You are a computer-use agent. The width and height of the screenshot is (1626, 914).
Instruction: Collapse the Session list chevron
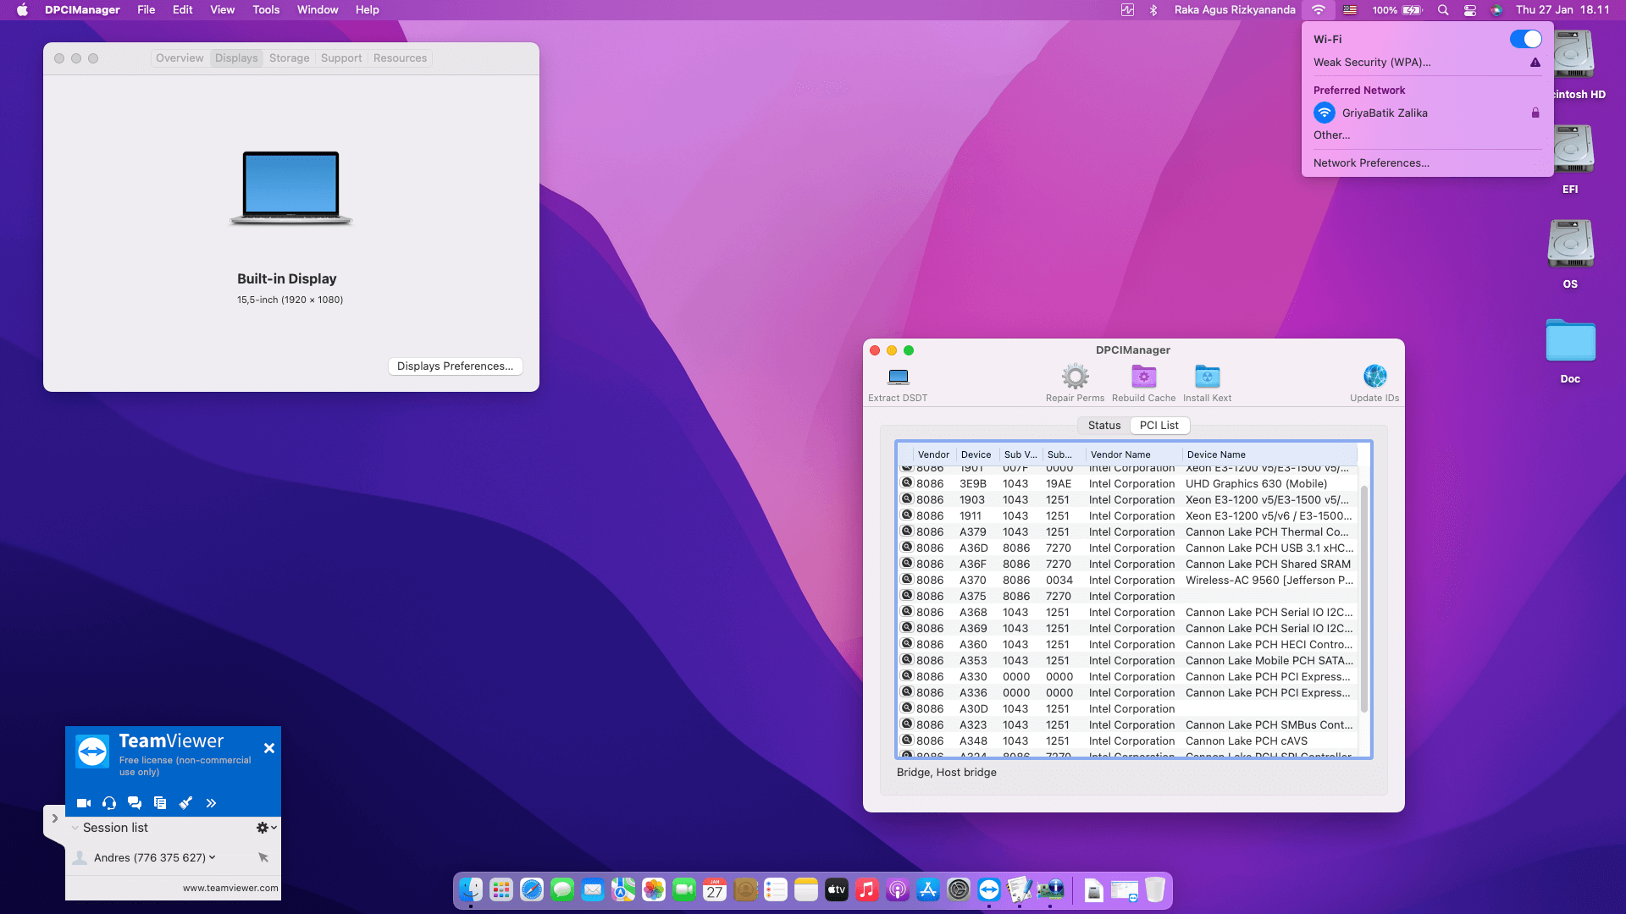click(x=75, y=828)
